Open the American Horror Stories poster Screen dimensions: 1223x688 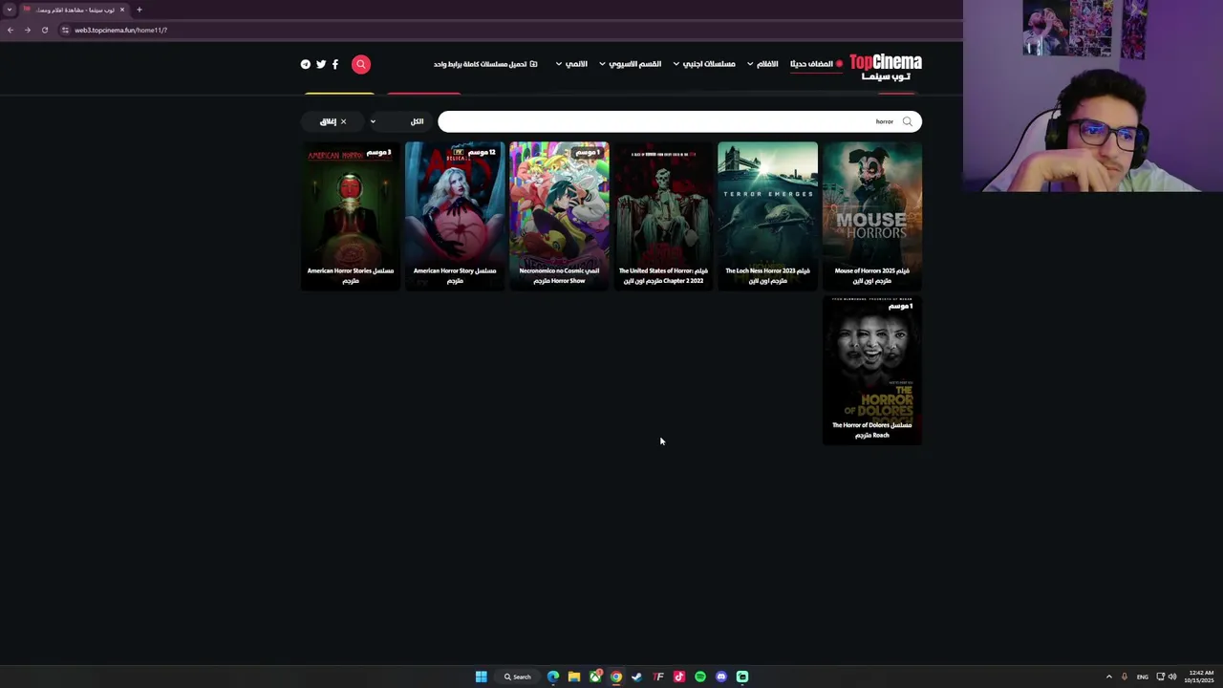point(351,216)
